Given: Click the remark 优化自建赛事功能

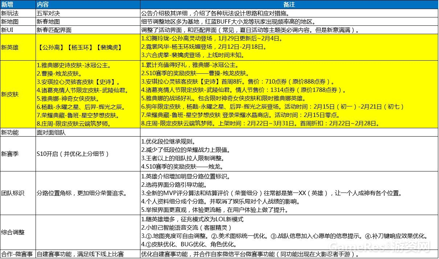Looking at the screenshot, I should coord(250,254).
